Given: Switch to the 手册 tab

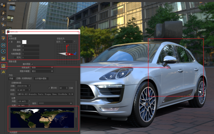Looking at the screenshot, I should click(11, 78).
